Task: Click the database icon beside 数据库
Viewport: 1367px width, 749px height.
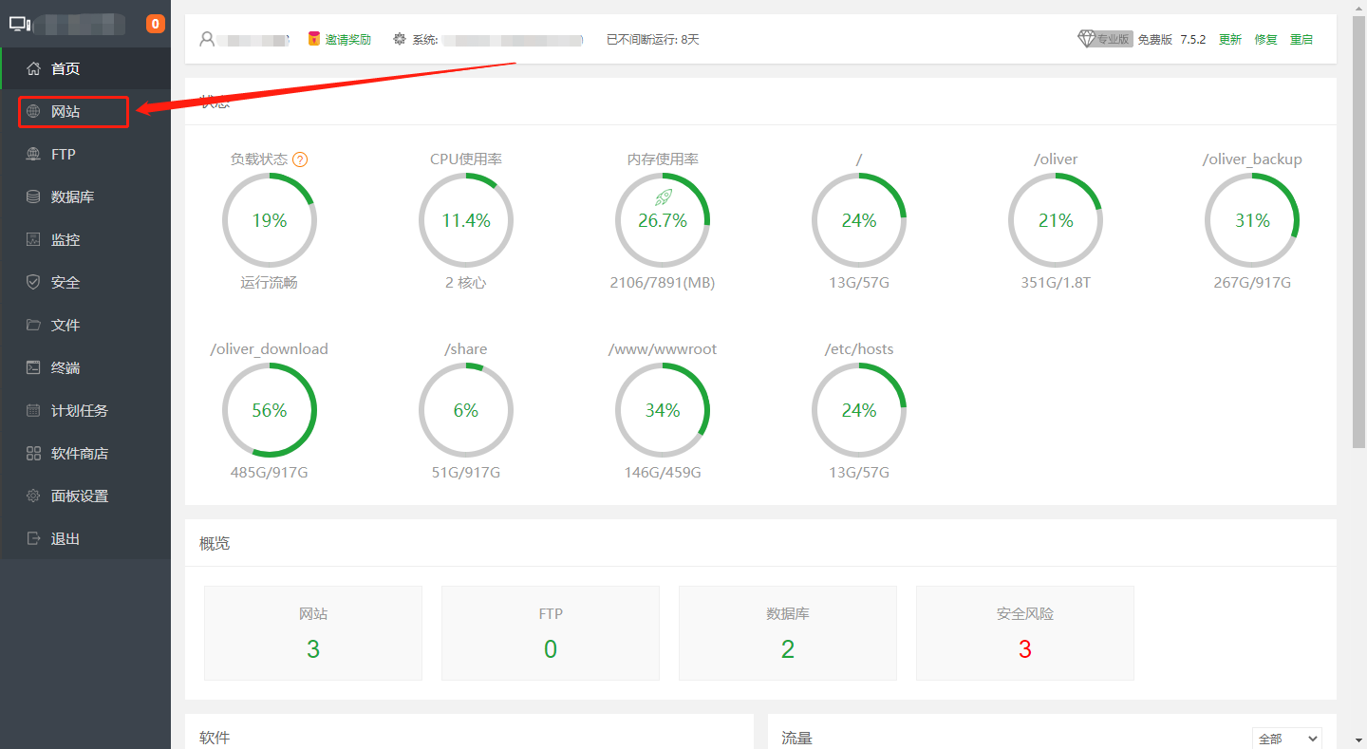Action: point(34,197)
